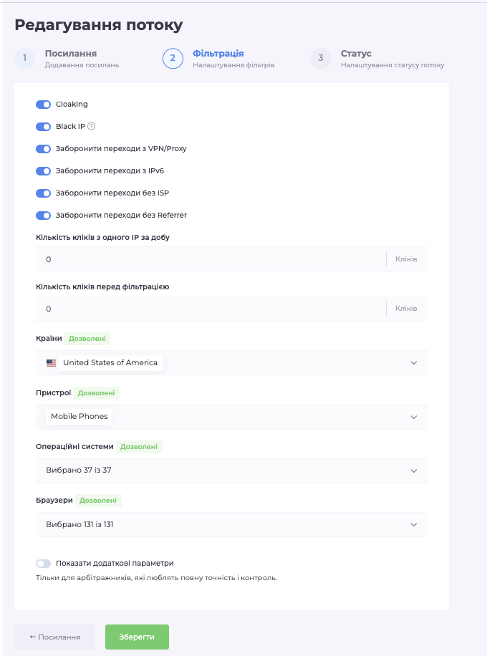Toggle blocking of VPN/Proxy visits
This screenshot has height=656, width=487.
(44, 149)
